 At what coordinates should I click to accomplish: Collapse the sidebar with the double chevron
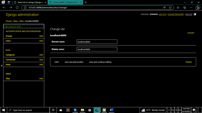[2, 66]
